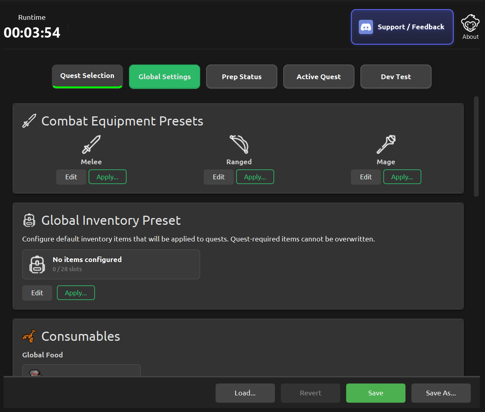Open Apply options for Ranged preset

pyautogui.click(x=255, y=177)
